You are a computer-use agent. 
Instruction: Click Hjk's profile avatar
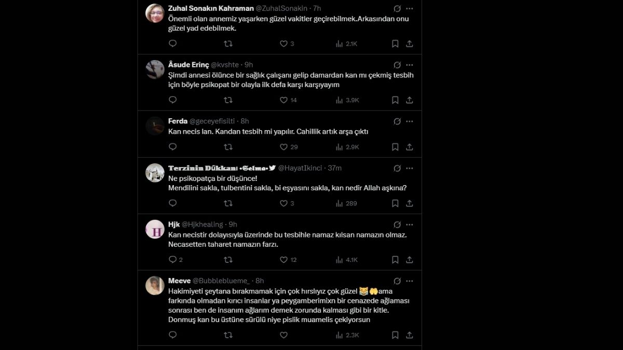click(x=155, y=229)
